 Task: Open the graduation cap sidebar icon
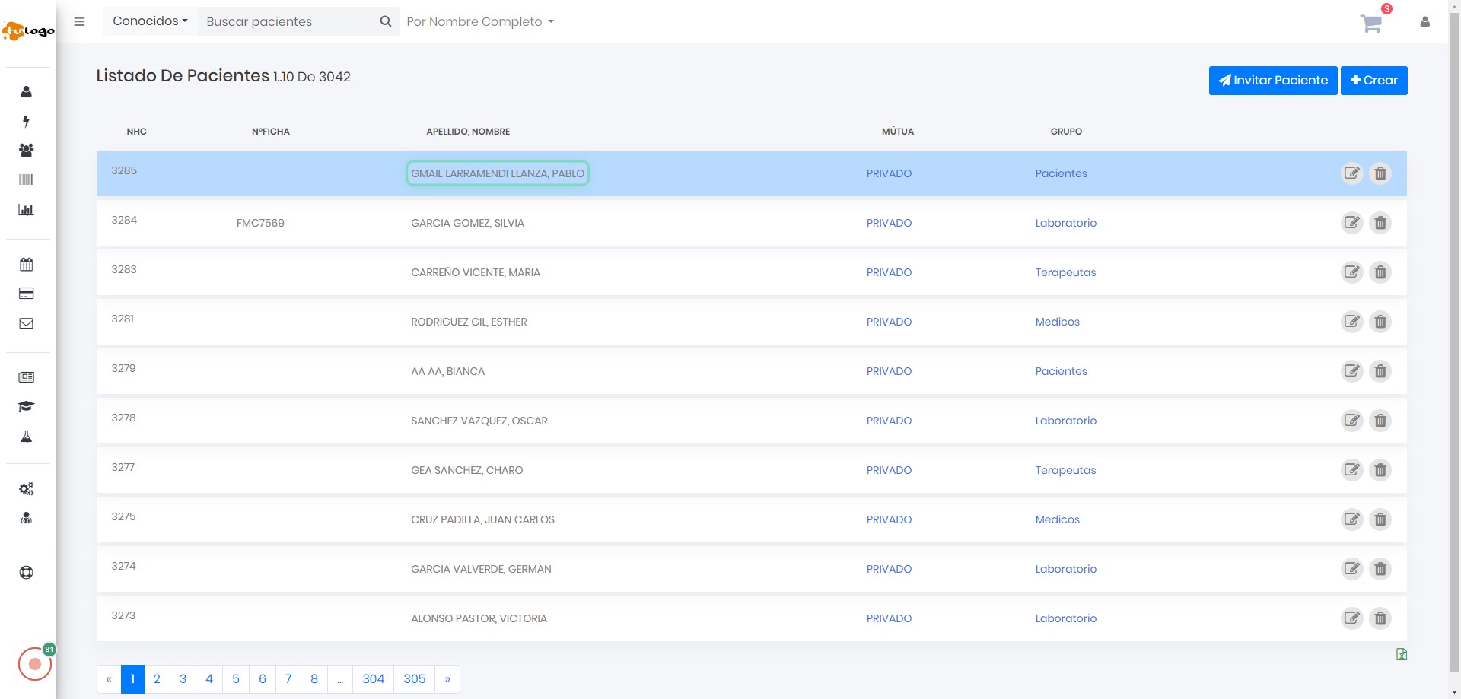pos(26,406)
